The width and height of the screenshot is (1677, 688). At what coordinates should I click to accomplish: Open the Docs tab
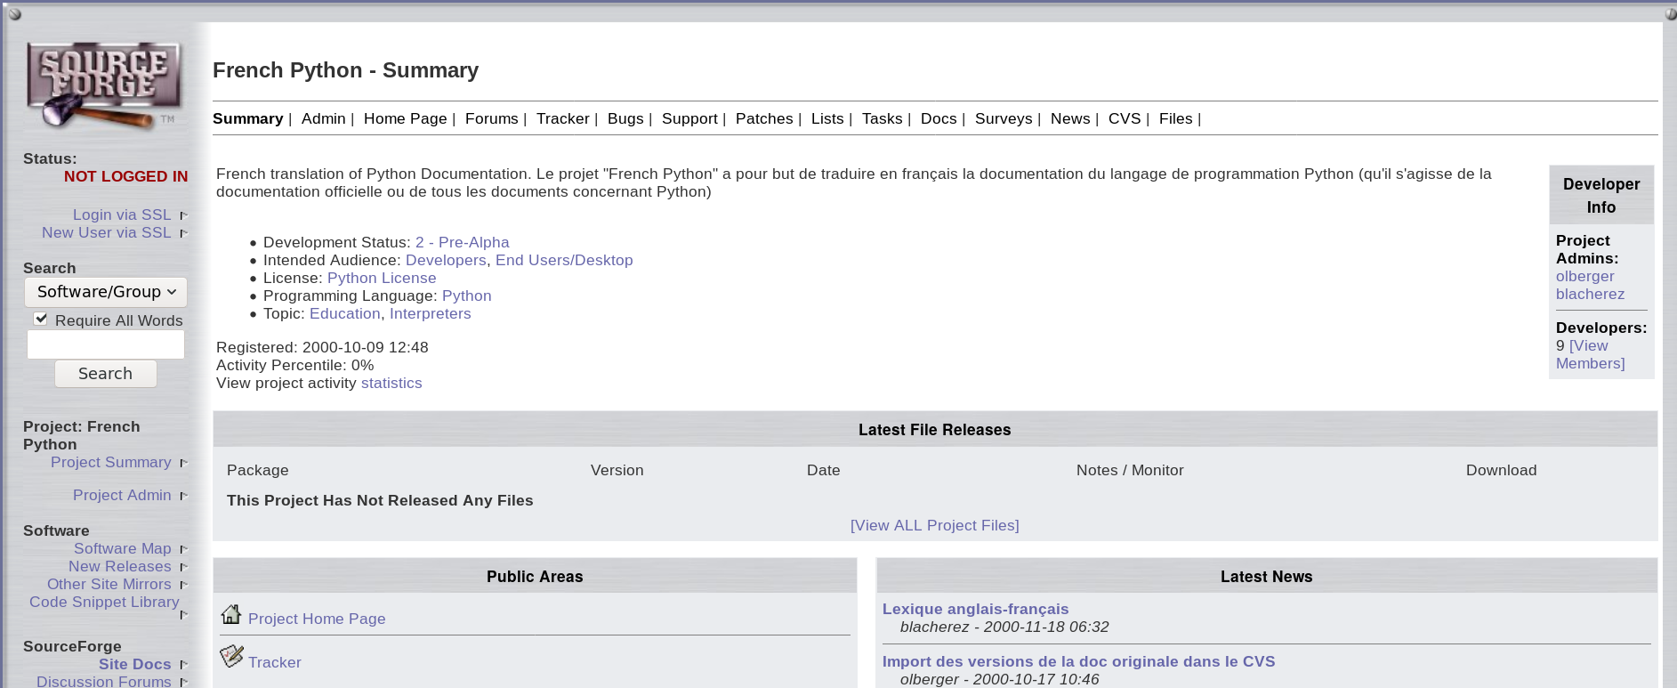(x=939, y=118)
